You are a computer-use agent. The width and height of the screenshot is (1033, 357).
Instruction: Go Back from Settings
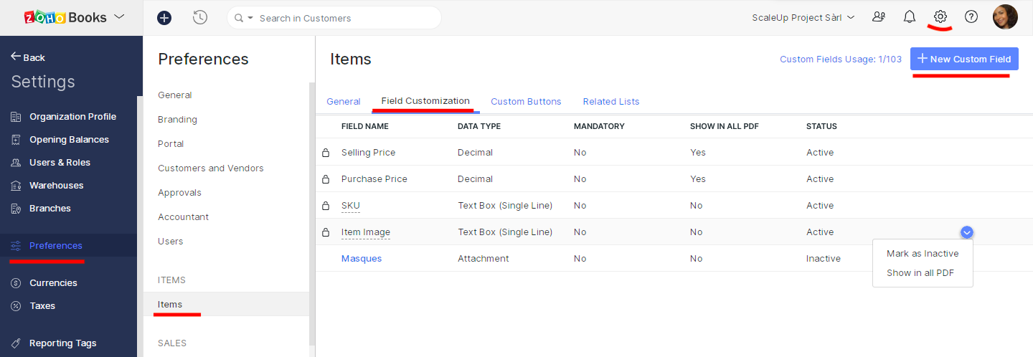[x=28, y=57]
